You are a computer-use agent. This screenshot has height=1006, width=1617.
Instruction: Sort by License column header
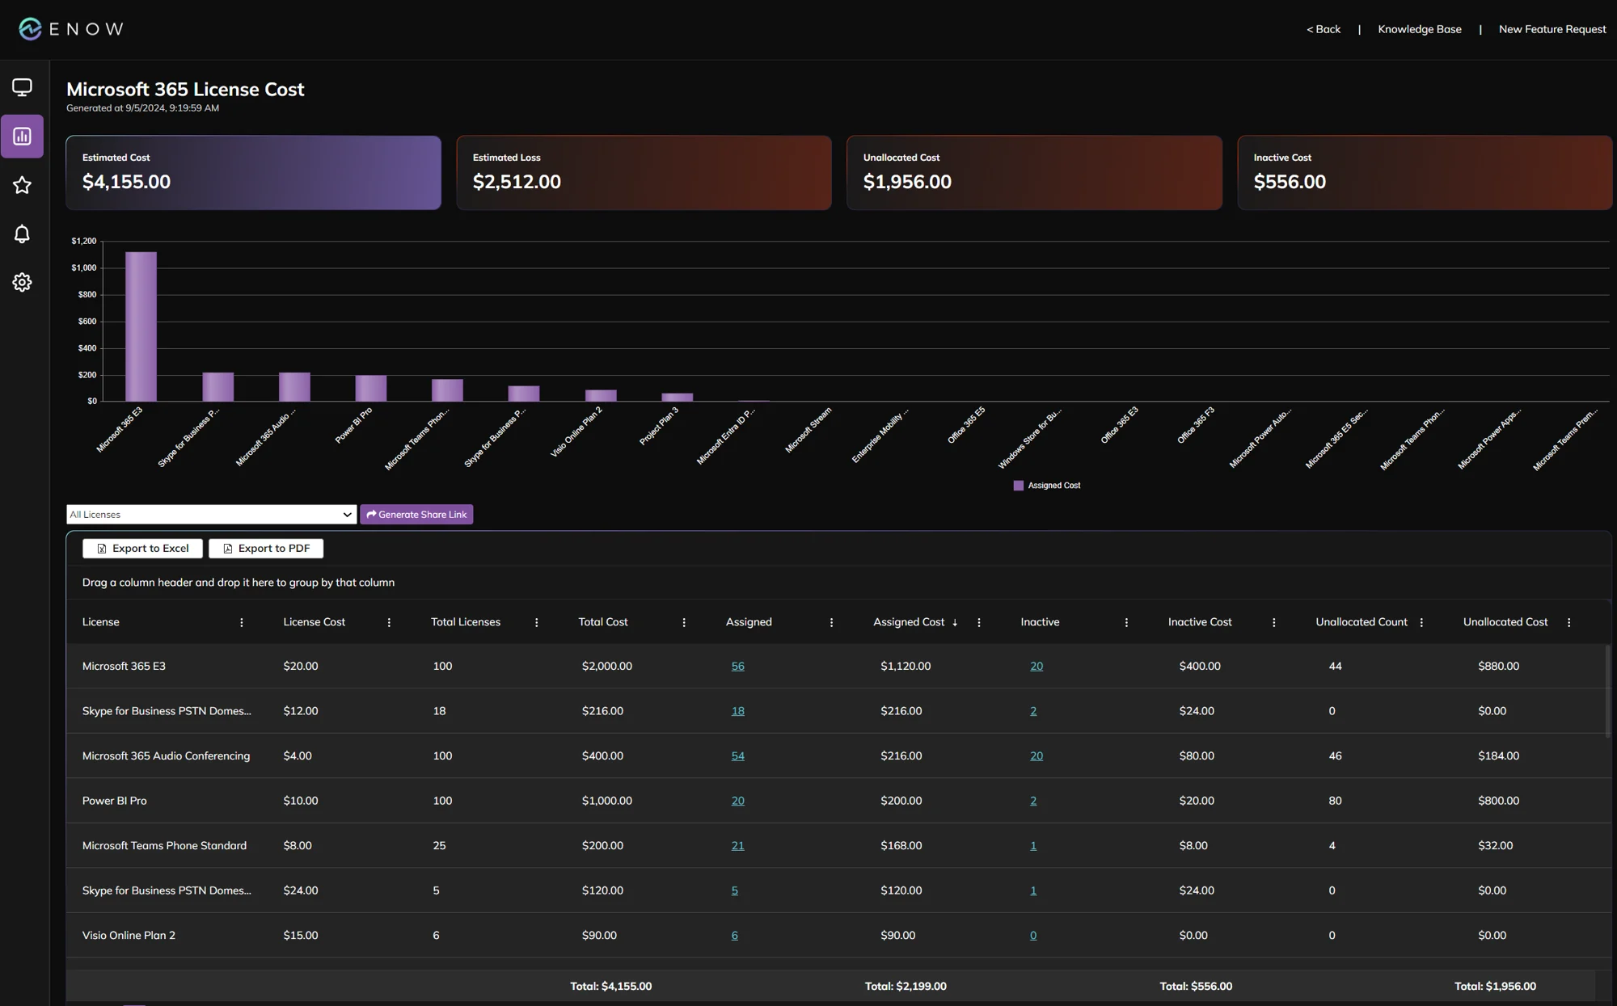[101, 622]
